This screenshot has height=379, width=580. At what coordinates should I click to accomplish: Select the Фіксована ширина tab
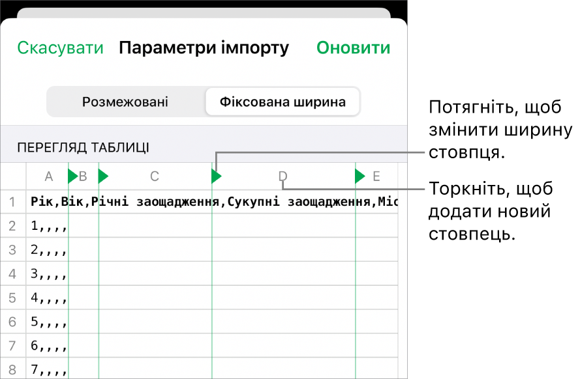click(x=282, y=102)
